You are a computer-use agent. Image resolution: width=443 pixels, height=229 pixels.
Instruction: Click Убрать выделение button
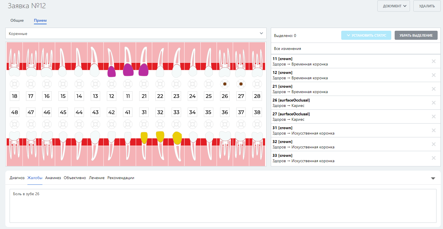click(x=416, y=36)
